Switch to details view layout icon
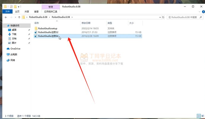Image resolution: width=205 pixels, height=119 pixels. 199,116
